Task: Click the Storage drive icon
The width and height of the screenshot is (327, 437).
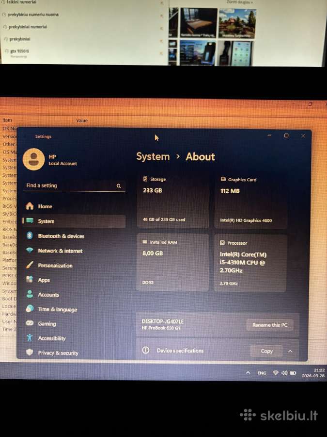Action: (145, 179)
